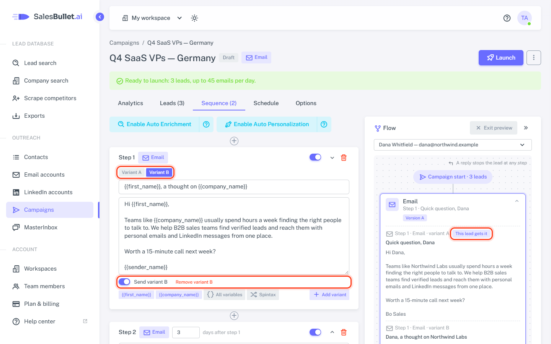Switch to the Leads (3) tab
The image size is (551, 344).
(172, 103)
